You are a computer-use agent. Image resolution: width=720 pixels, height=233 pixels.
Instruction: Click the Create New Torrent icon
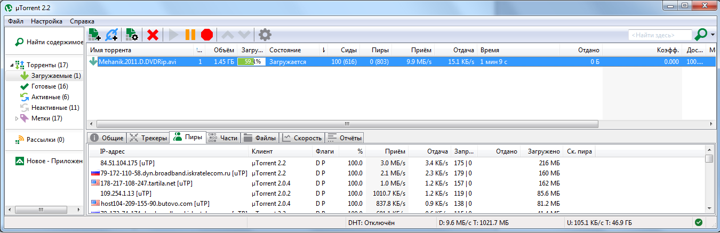[132, 35]
